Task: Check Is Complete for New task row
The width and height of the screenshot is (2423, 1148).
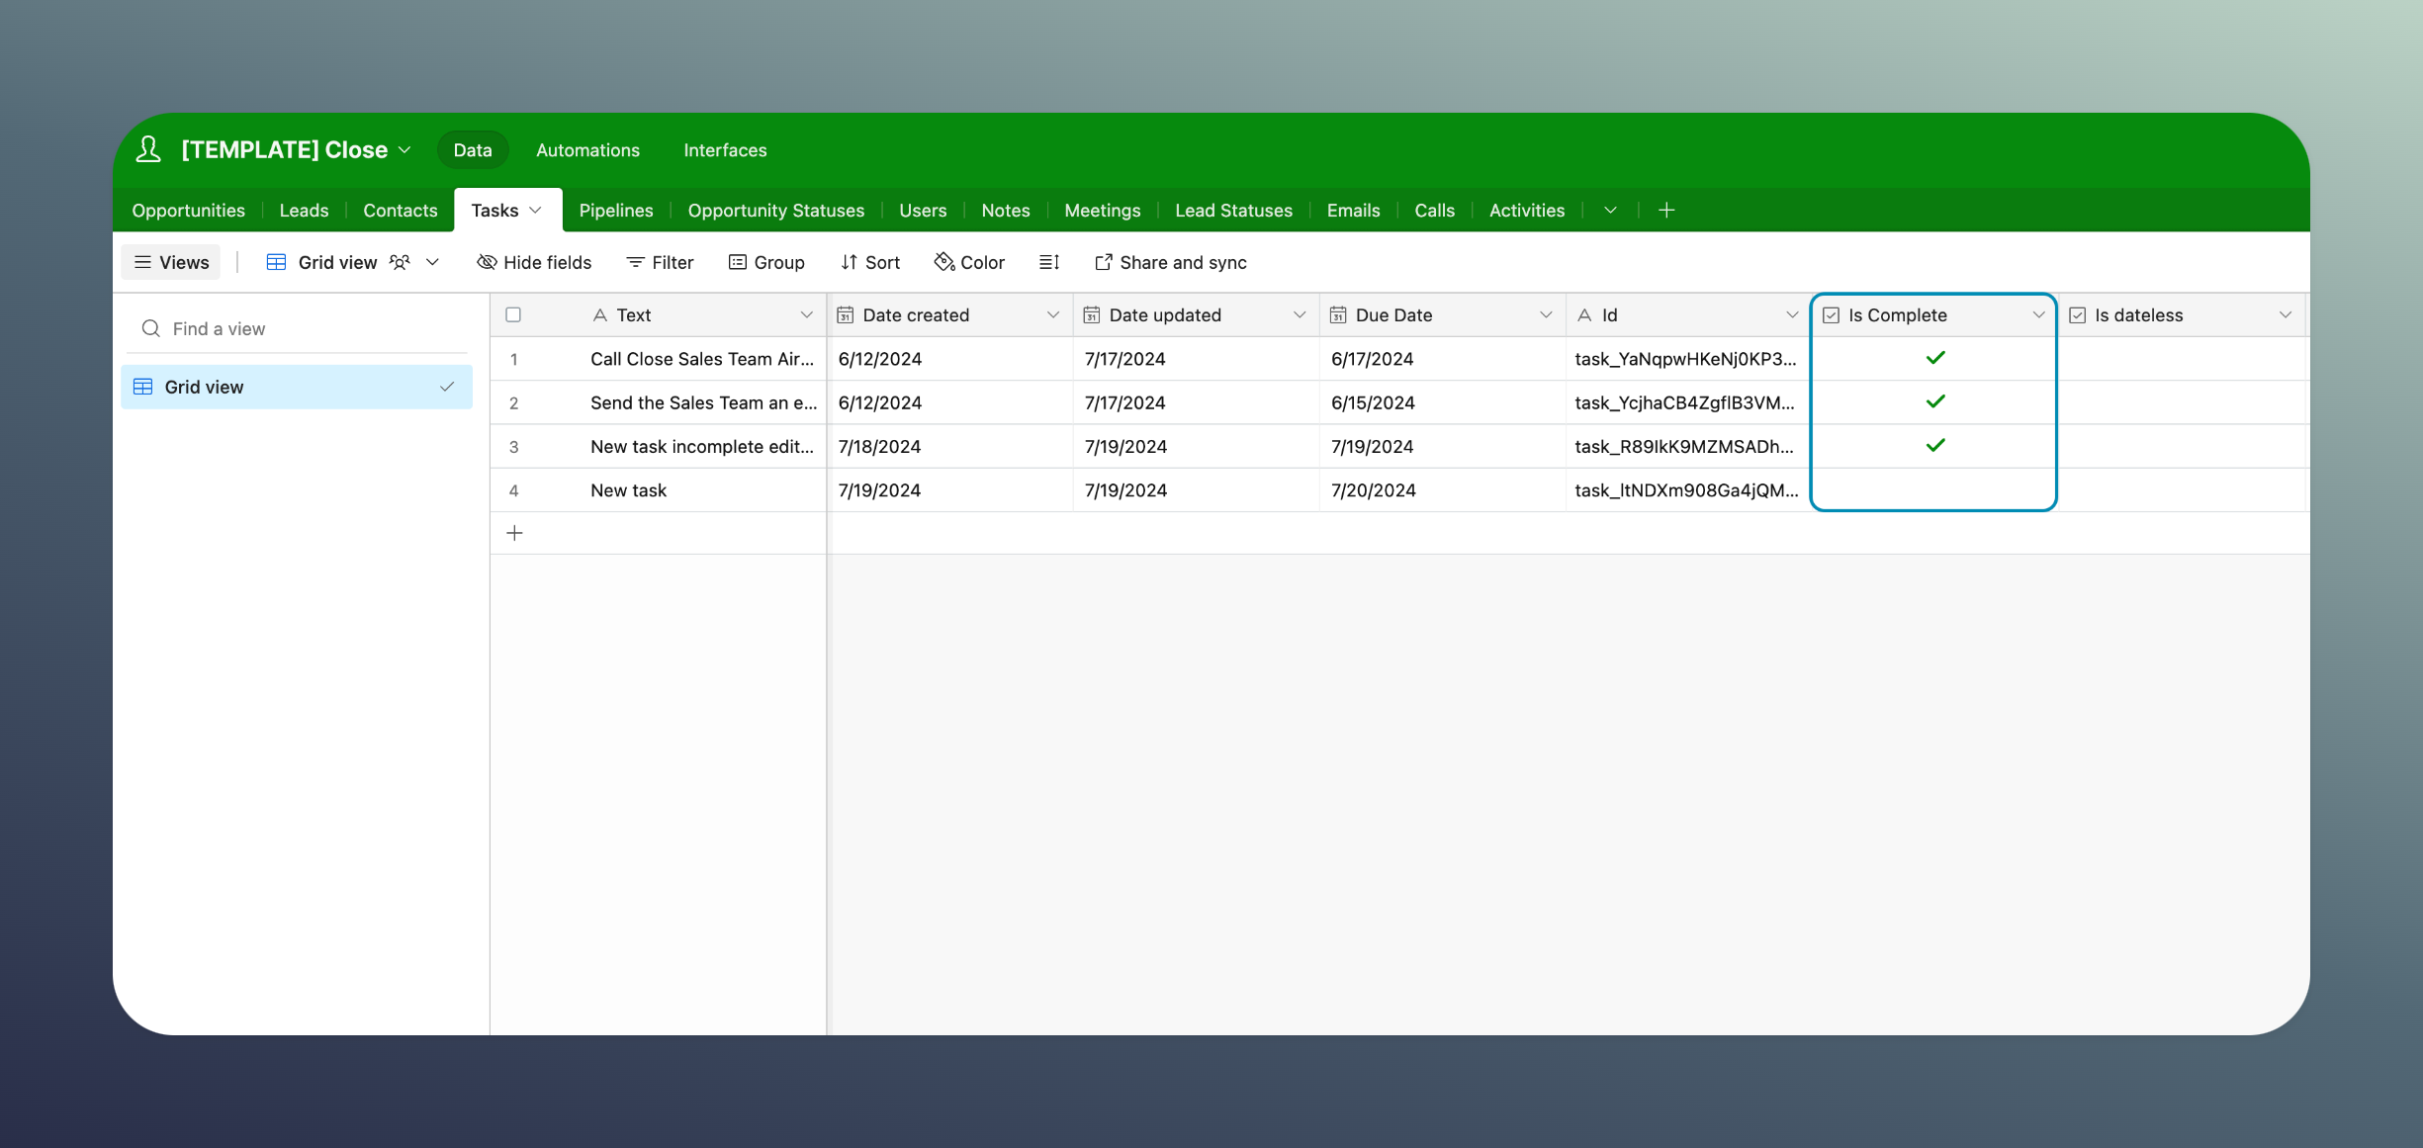Action: point(1934,489)
